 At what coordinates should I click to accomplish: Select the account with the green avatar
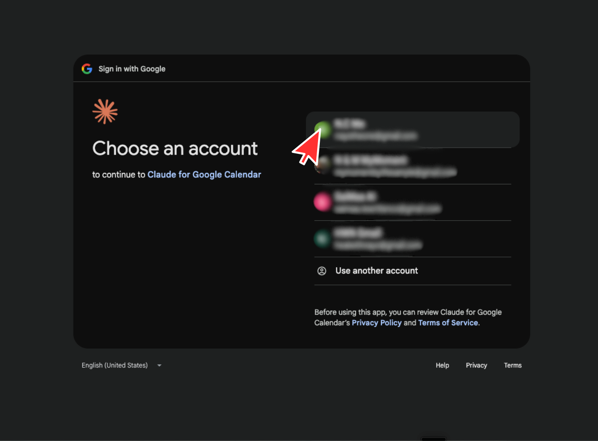412,129
